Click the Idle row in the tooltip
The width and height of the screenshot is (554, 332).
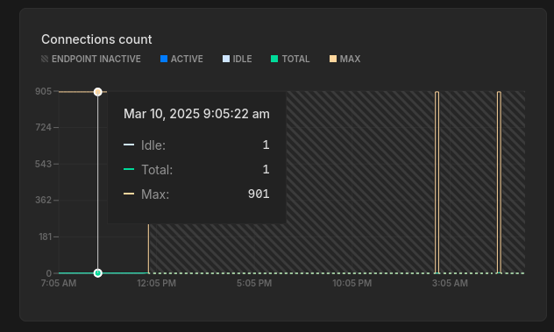[196, 145]
